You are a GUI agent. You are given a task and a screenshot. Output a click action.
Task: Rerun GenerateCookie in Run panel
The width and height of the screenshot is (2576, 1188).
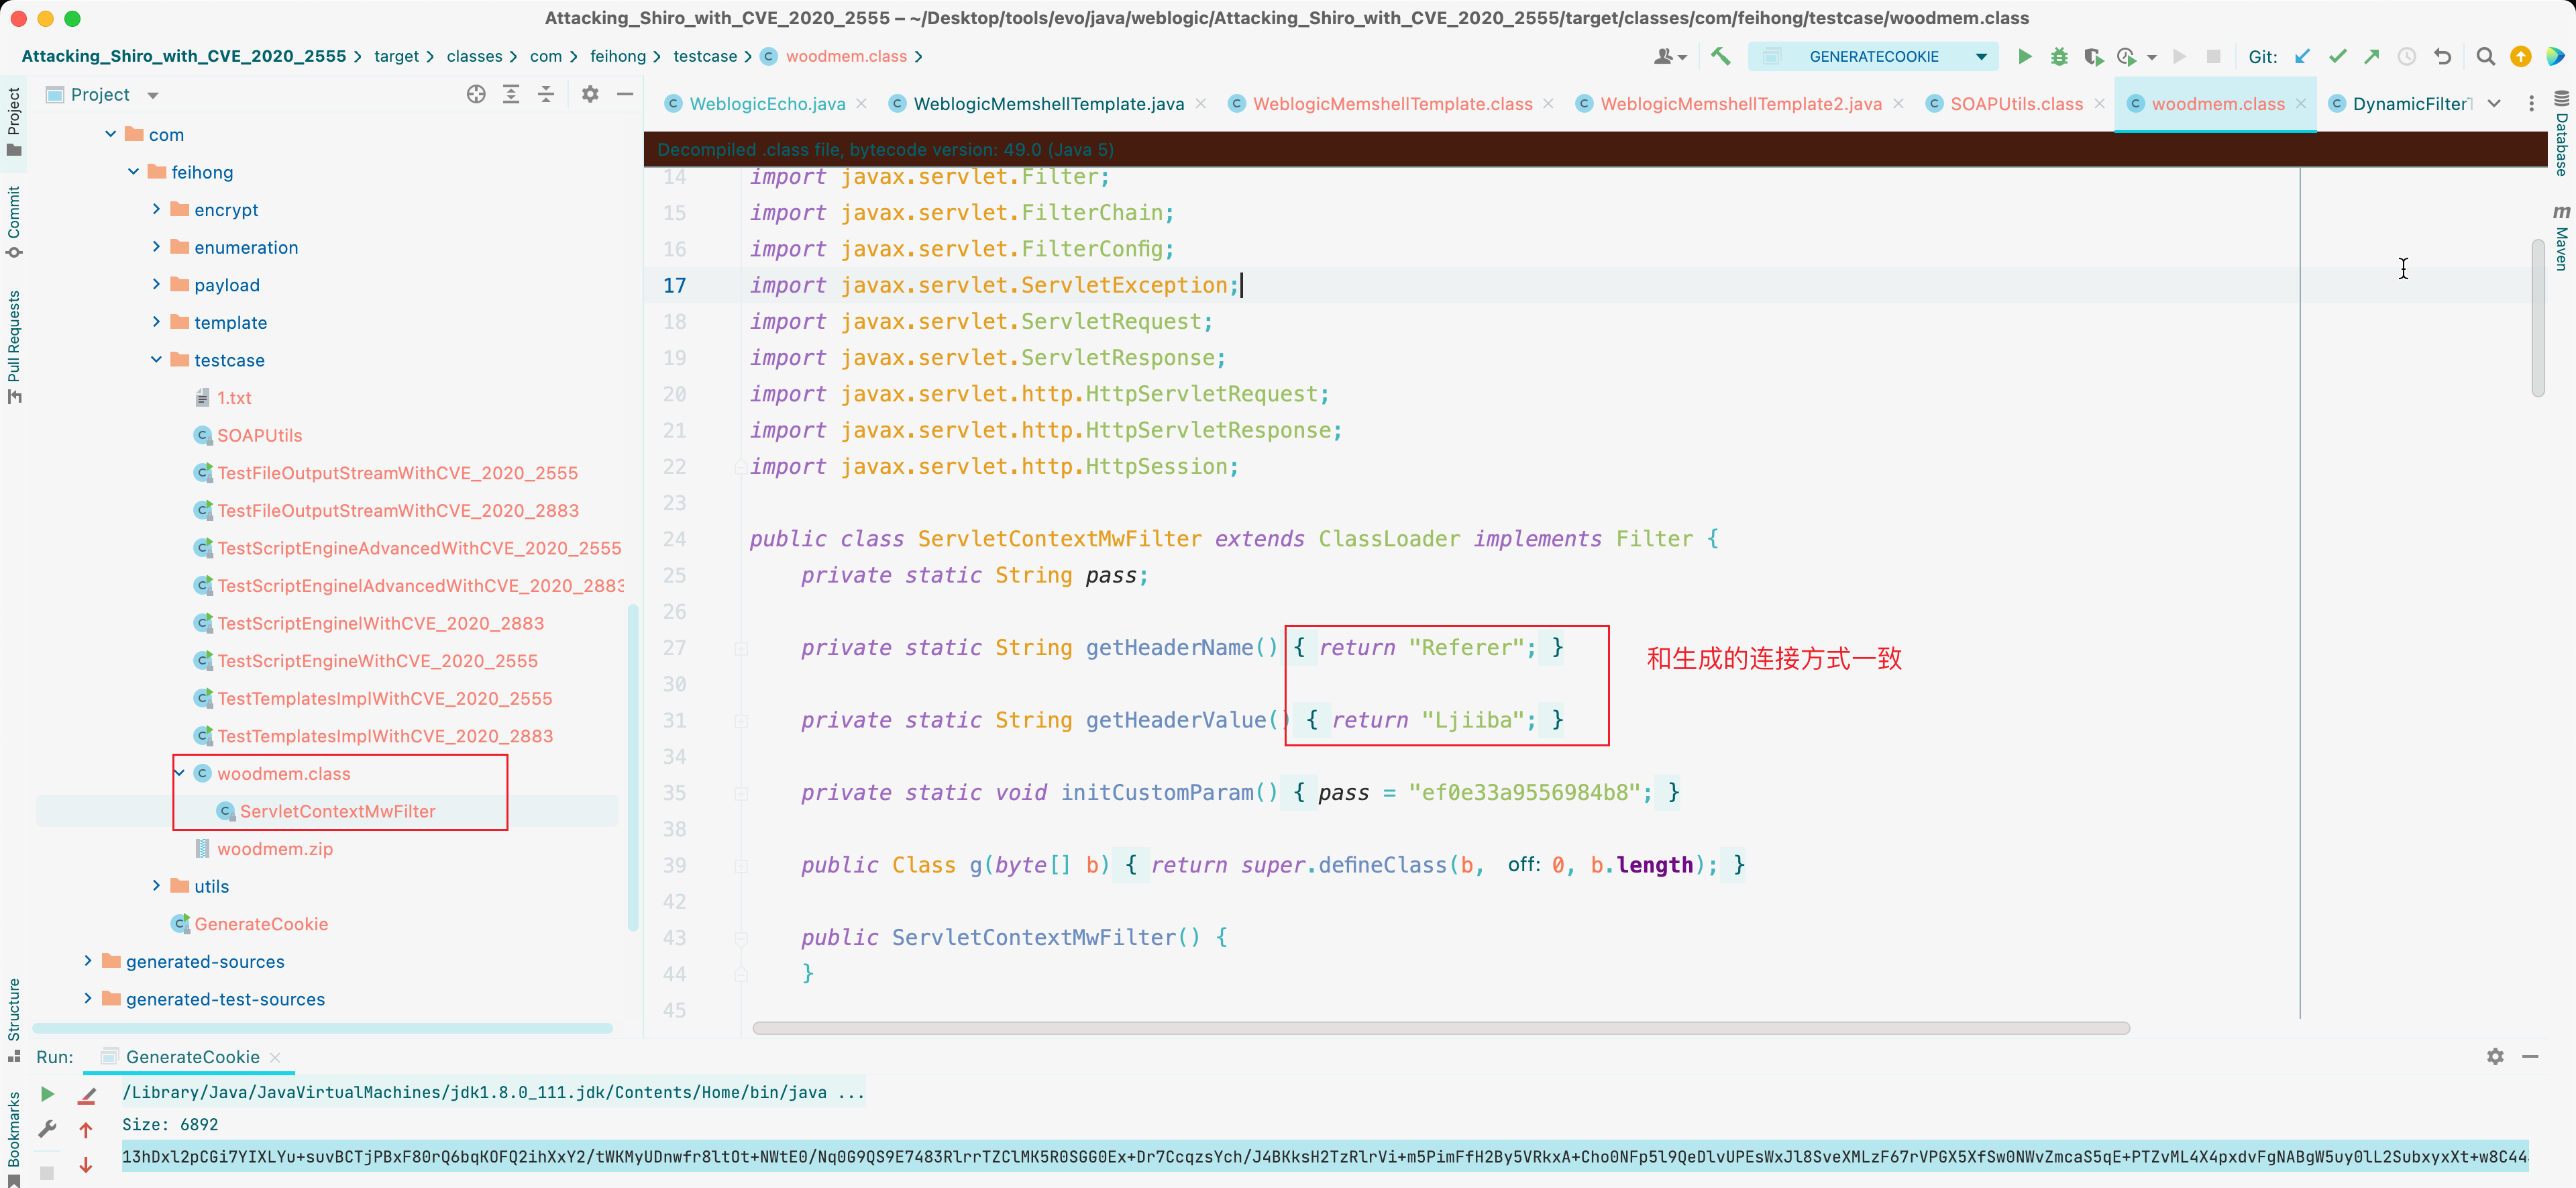click(47, 1094)
